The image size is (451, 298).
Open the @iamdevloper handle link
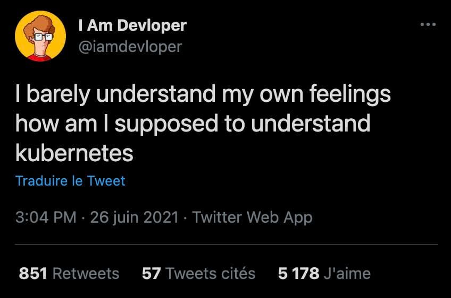tap(130, 47)
